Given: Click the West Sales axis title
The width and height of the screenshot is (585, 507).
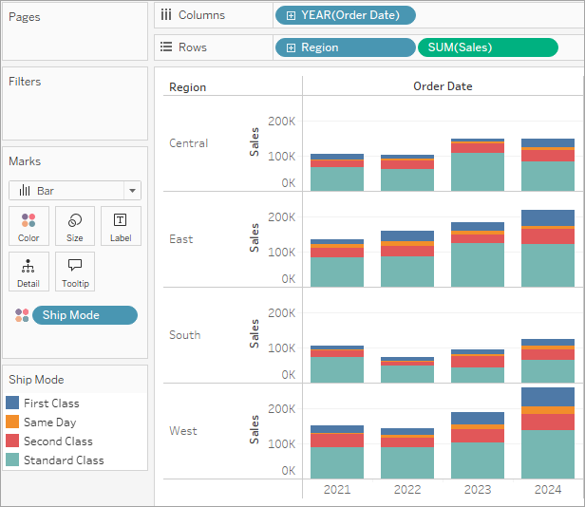Looking at the screenshot, I should coord(255,429).
